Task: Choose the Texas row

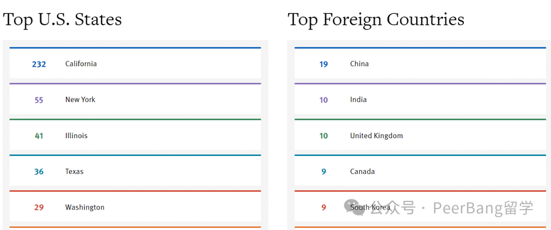Action: (x=135, y=171)
